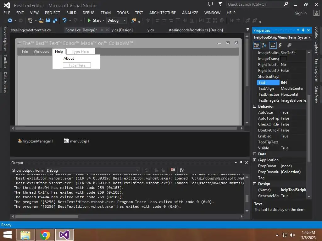This screenshot has width=322, height=241.
Task: Show Events with lightning bolt icon
Action: click(x=280, y=45)
